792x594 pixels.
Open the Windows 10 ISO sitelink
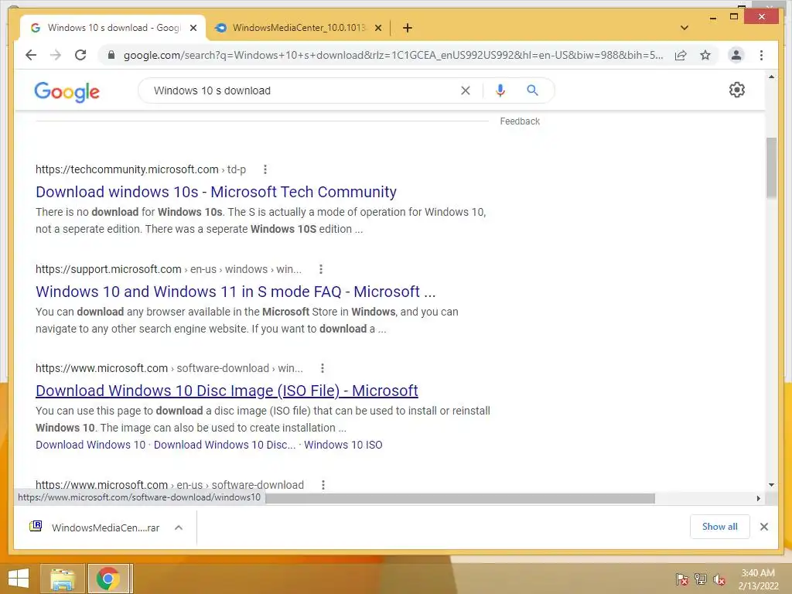pyautogui.click(x=343, y=445)
